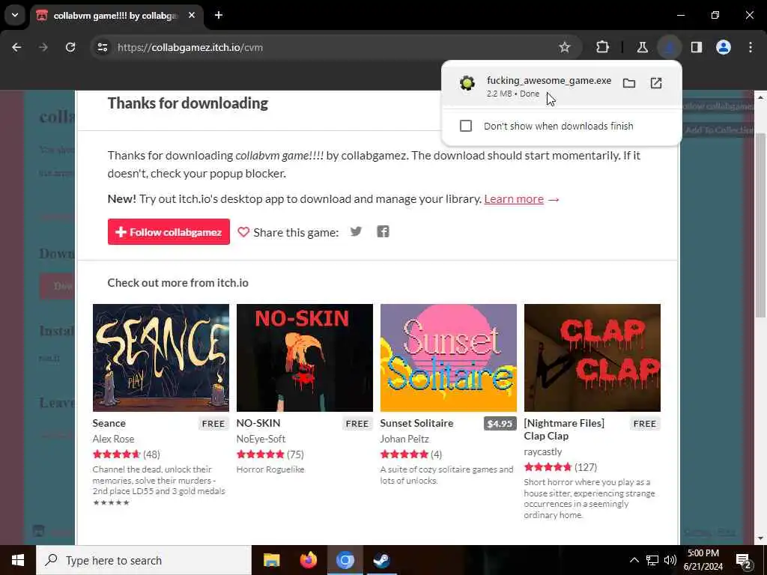
Task: Reload the itch.io page
Action: point(70,47)
